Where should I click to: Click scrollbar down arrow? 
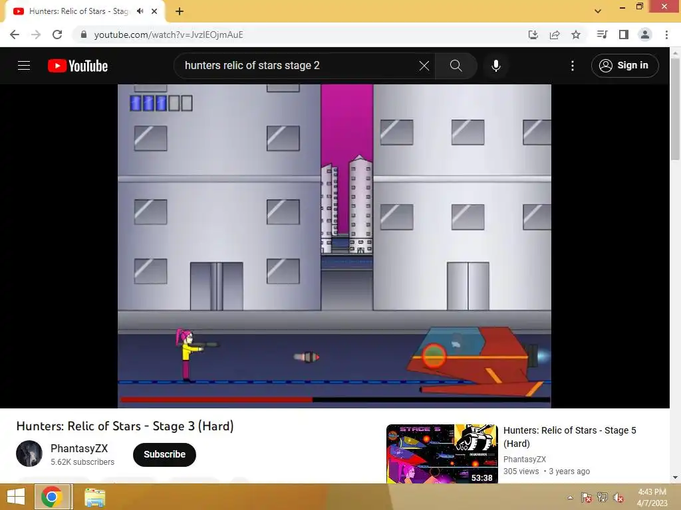coord(675,477)
